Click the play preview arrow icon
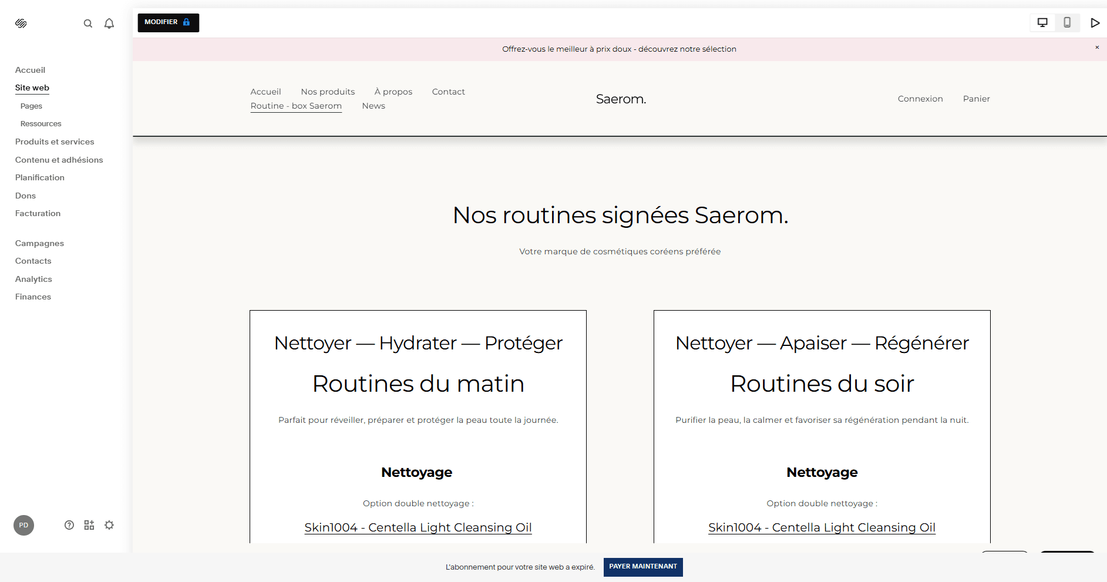1107x582 pixels. 1095,23
